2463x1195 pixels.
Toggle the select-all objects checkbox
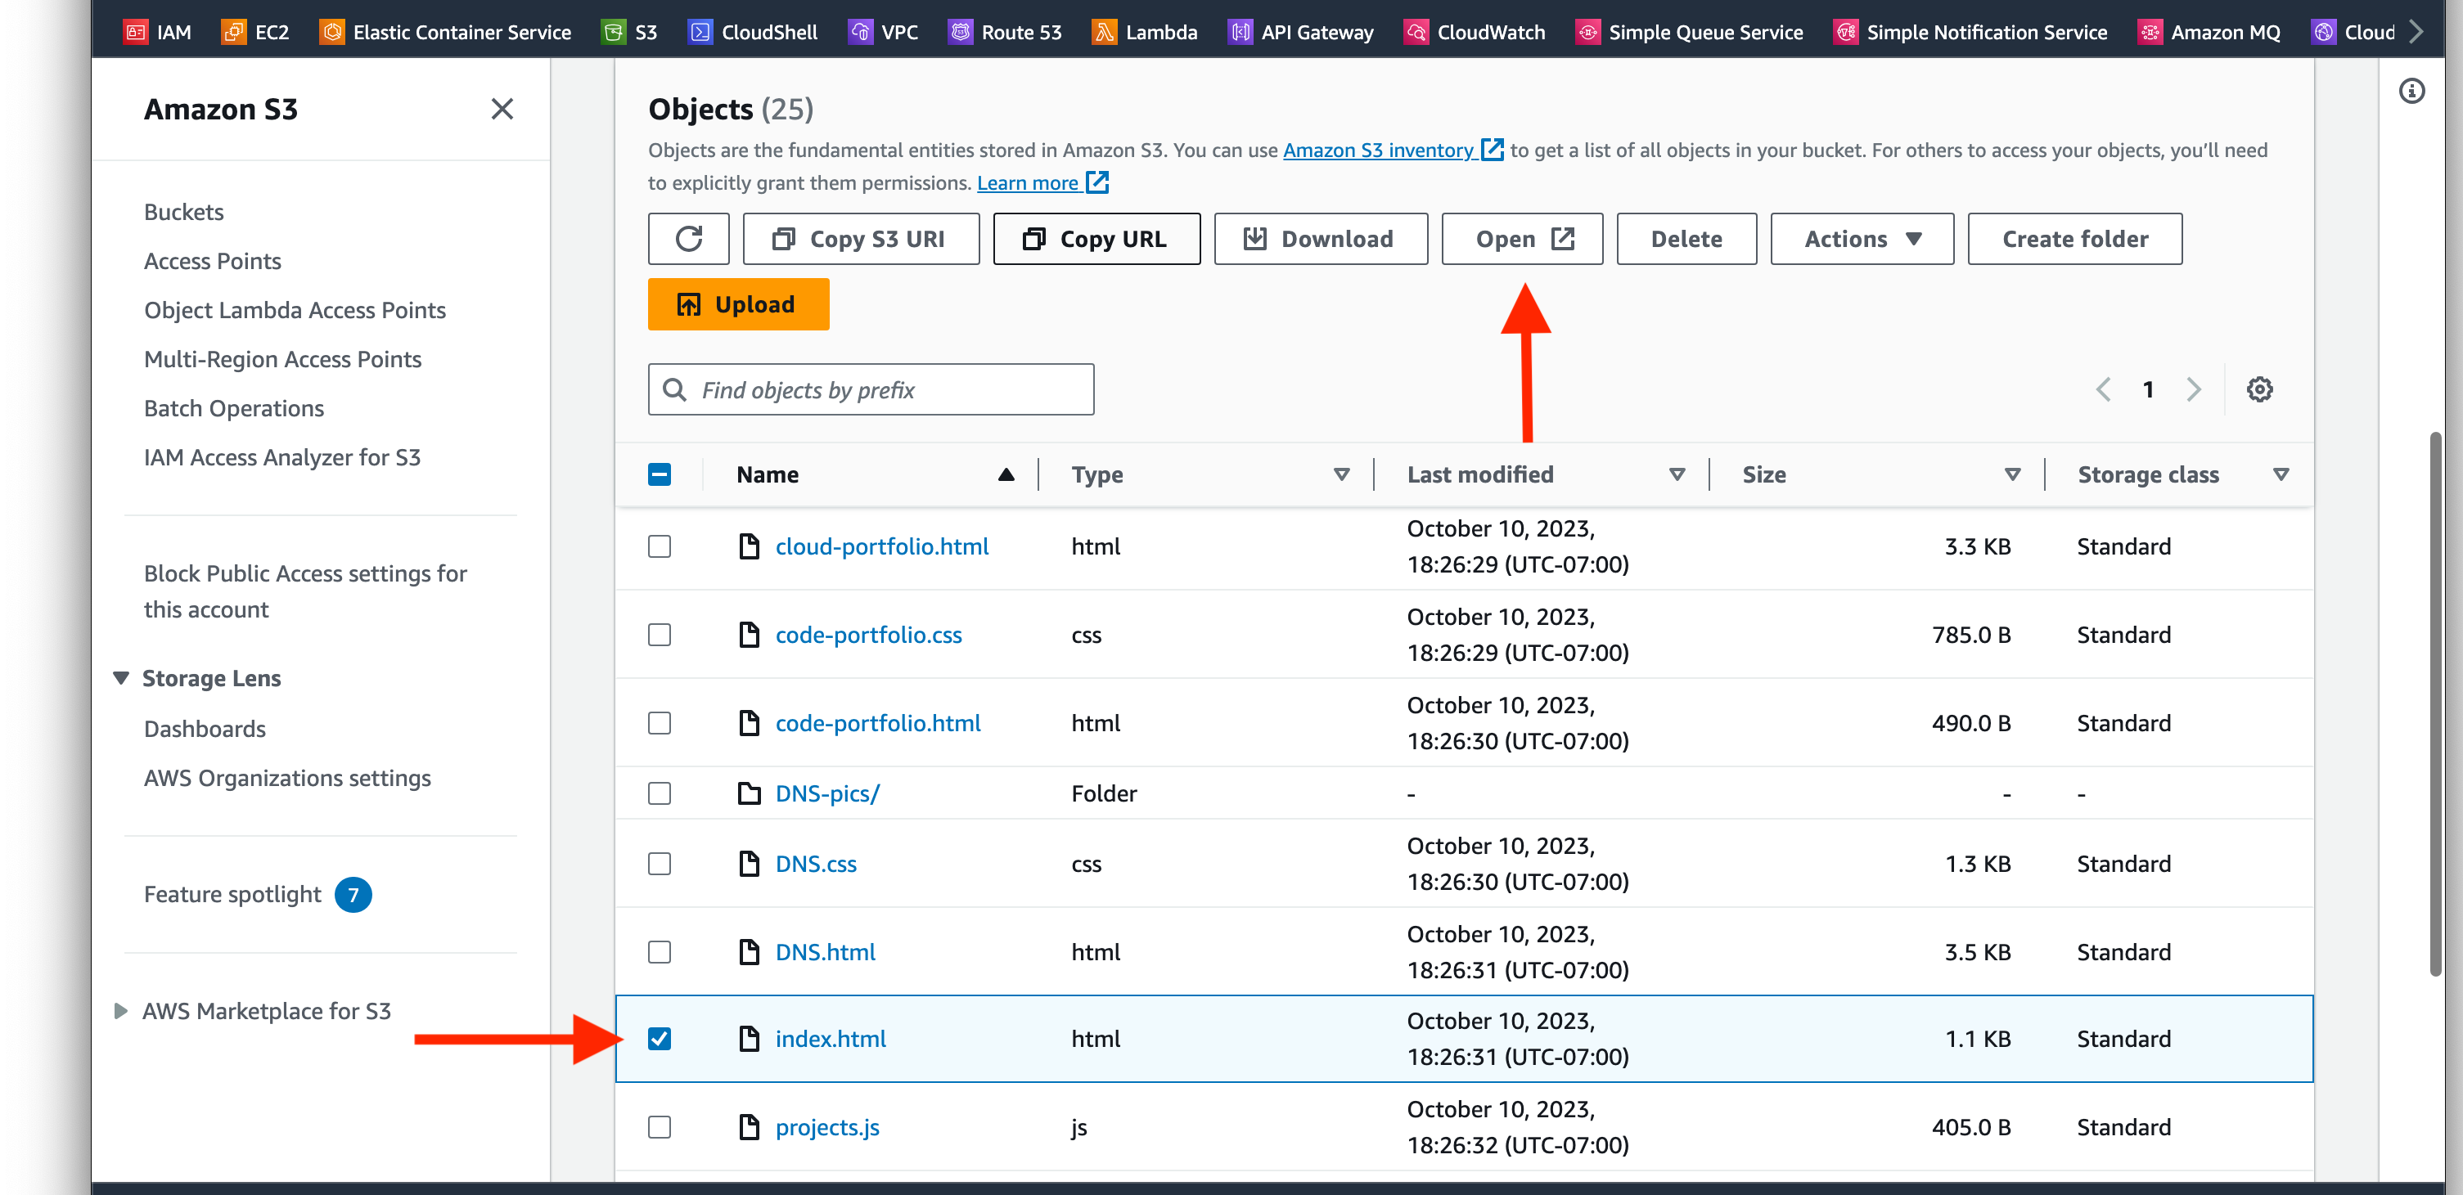[x=660, y=474]
